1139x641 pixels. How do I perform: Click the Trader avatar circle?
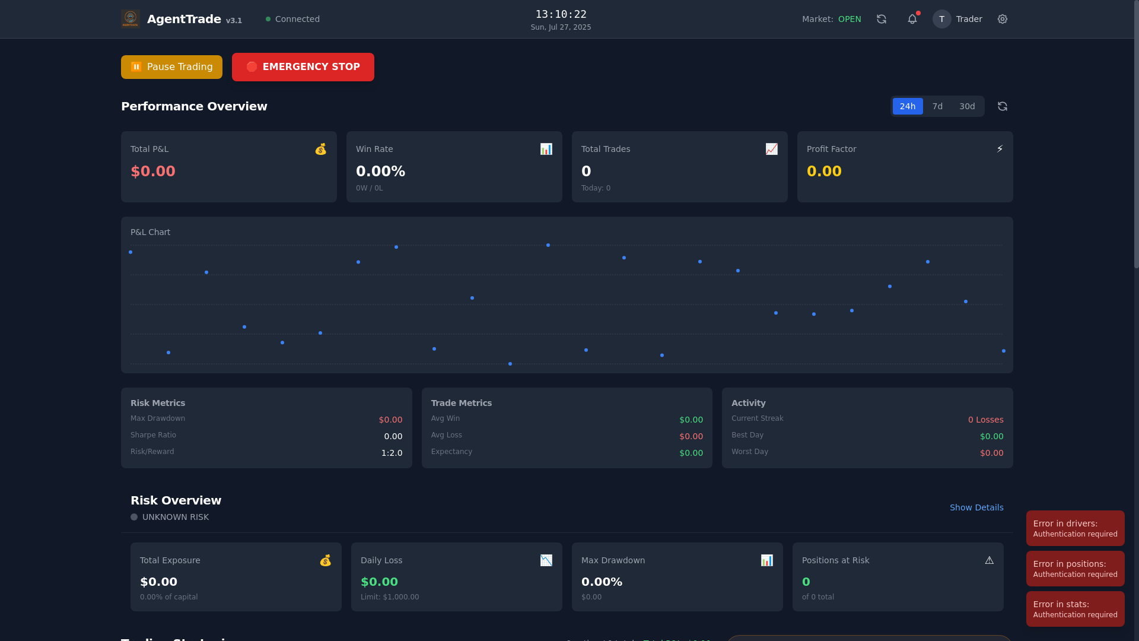click(x=942, y=19)
